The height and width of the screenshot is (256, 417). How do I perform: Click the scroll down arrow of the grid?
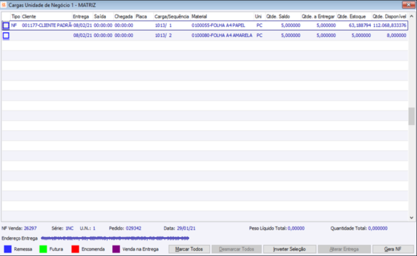411,217
